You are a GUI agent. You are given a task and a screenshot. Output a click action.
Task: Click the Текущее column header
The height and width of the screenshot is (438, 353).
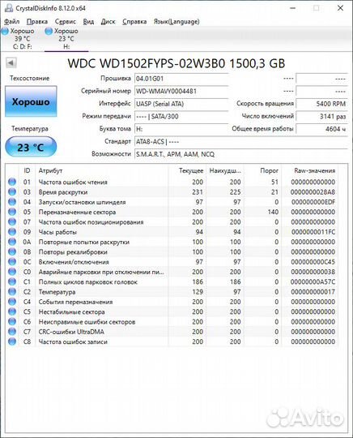[x=187, y=170]
